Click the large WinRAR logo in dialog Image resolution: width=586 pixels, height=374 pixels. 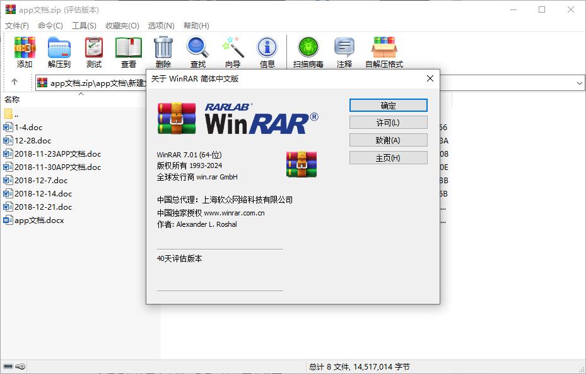(238, 118)
